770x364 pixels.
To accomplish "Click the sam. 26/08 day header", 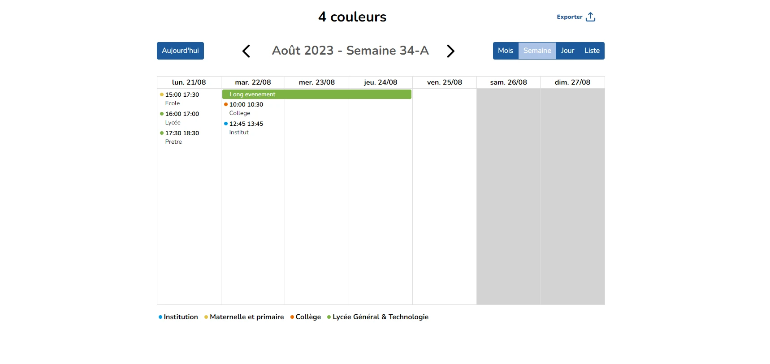I will (x=508, y=82).
